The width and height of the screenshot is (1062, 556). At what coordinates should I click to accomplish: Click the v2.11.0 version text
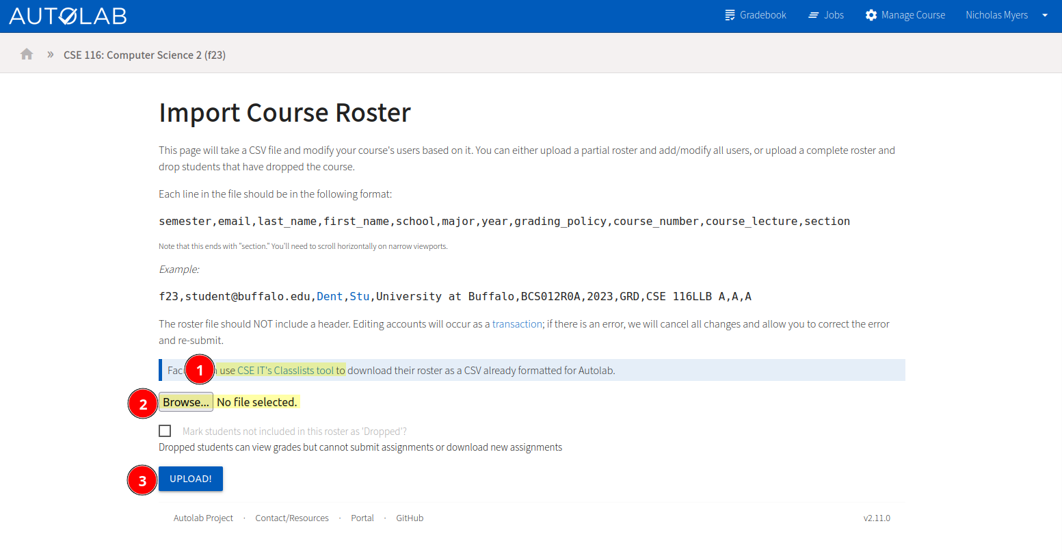coord(877,518)
